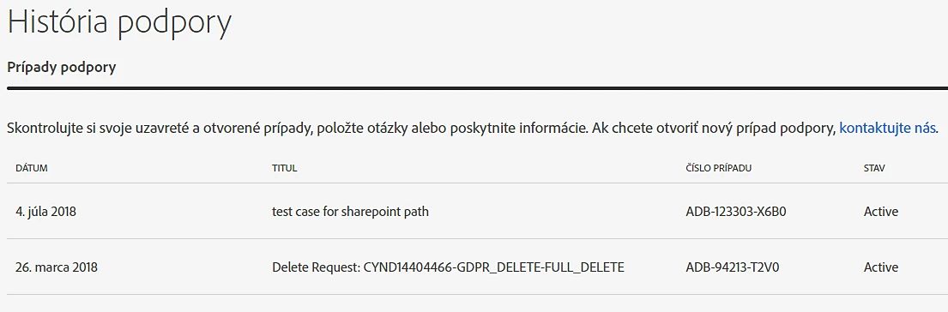The height and width of the screenshot is (312, 948).
Task: Sort by the STAV column header
Action: click(874, 168)
